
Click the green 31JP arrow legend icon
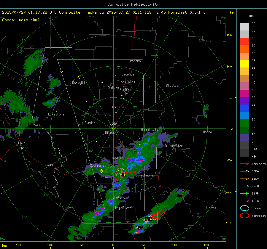click(244, 193)
